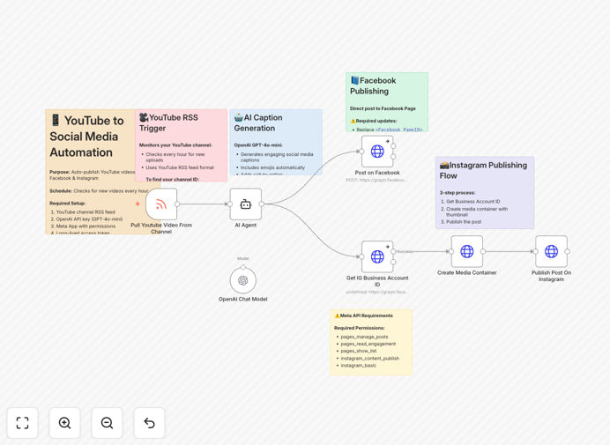610x445 pixels.
Task: Click the 'Model' connector label above OpenAI node
Action: click(242, 258)
